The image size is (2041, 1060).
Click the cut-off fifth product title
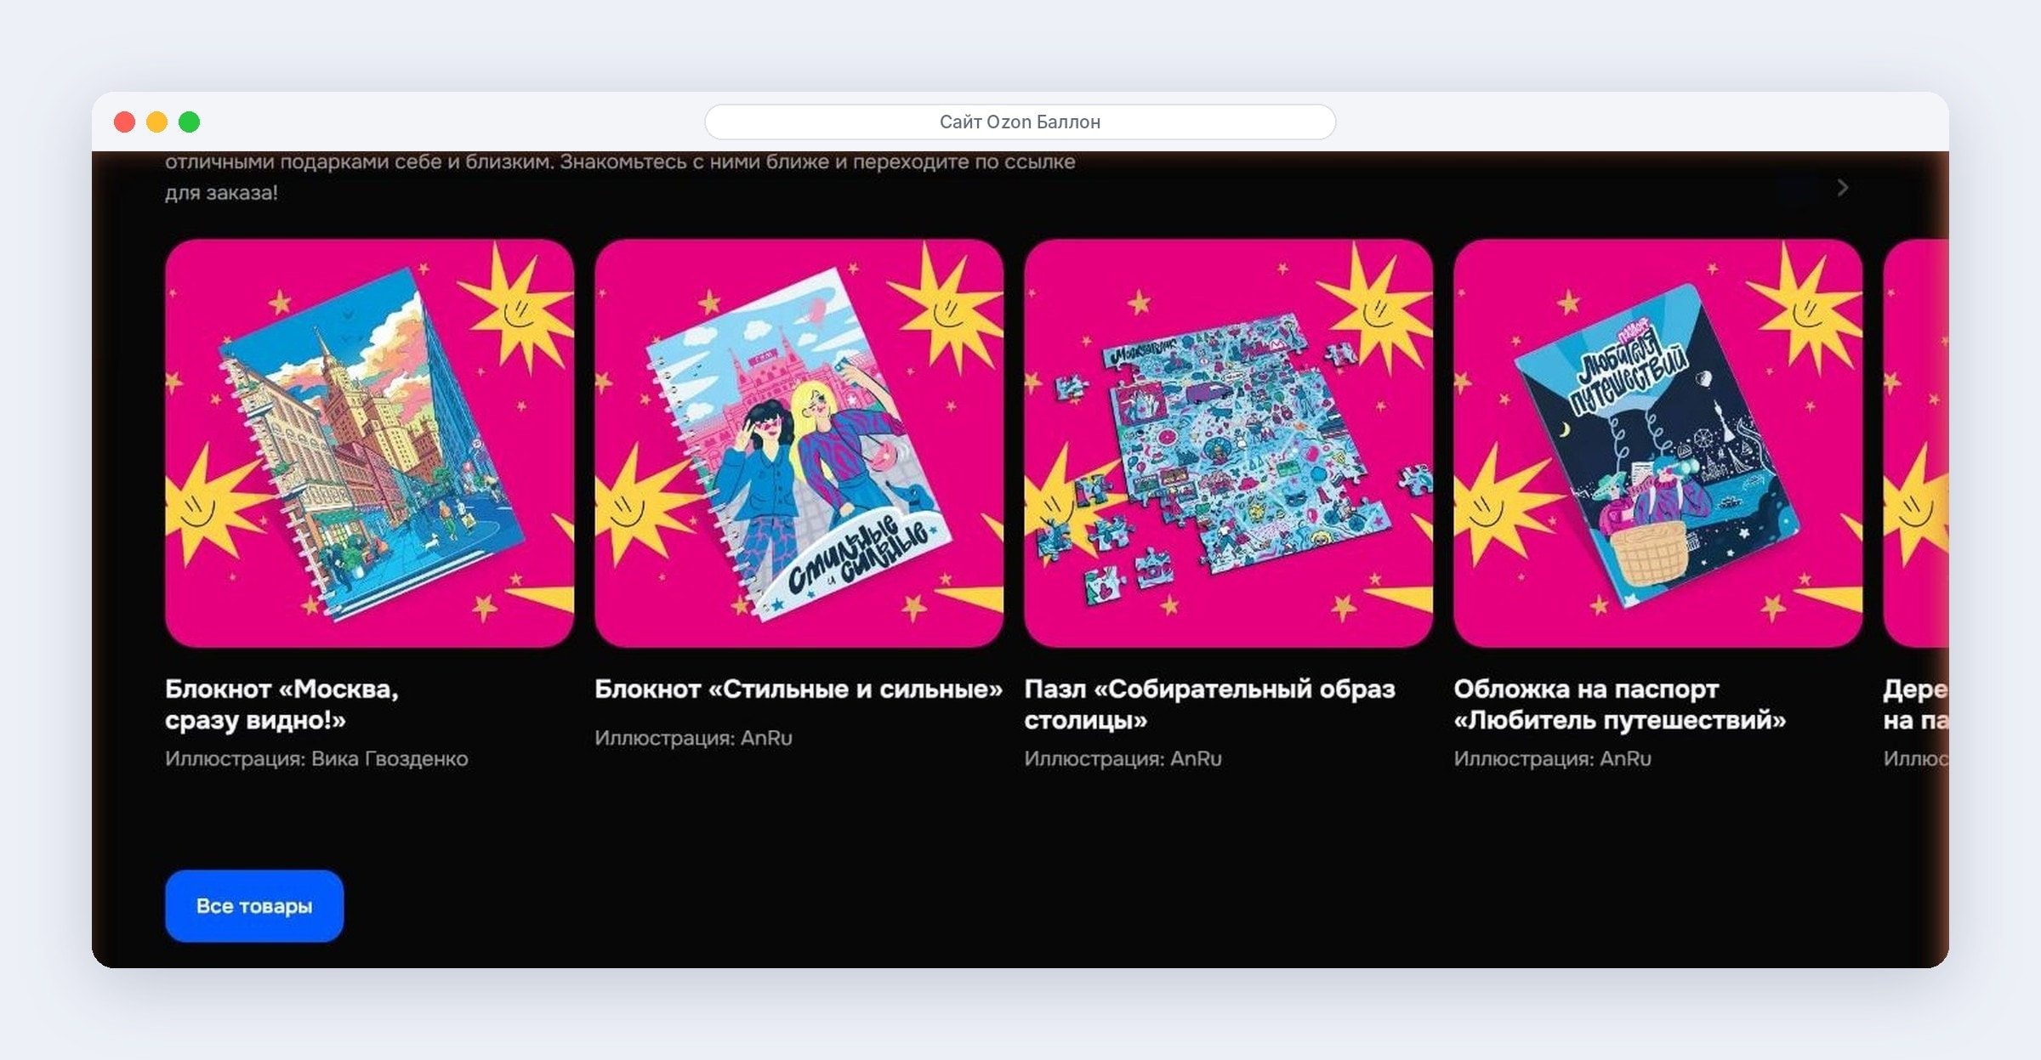(1916, 704)
